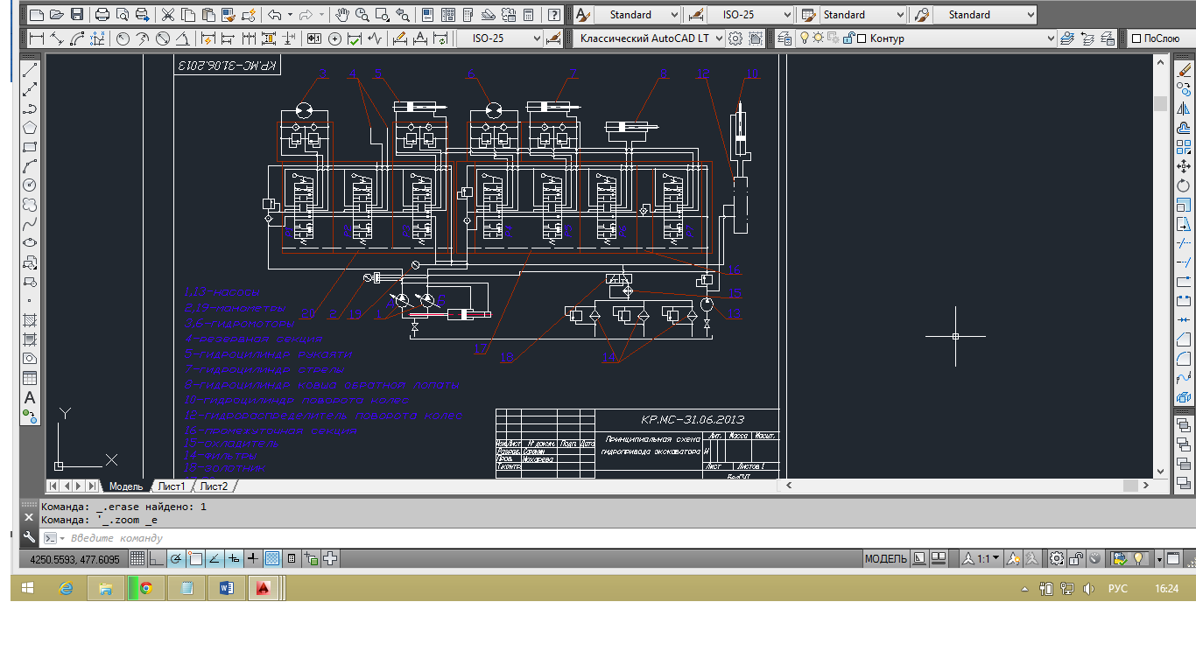This screenshot has width=1196, height=672.
Task: Open ISO-25 dropdown in dimension toolbar
Action: [x=501, y=38]
